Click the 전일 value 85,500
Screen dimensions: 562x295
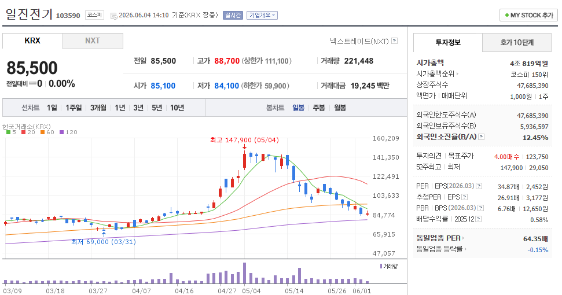point(163,61)
